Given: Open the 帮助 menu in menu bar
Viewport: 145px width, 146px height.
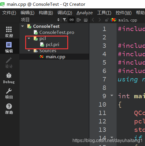Looking at the screenshot, I should tap(140, 13).
